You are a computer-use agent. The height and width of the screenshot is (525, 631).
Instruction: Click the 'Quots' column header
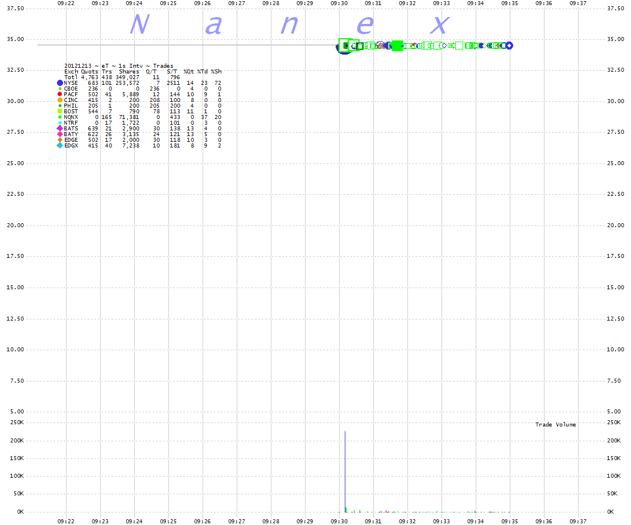coord(89,71)
